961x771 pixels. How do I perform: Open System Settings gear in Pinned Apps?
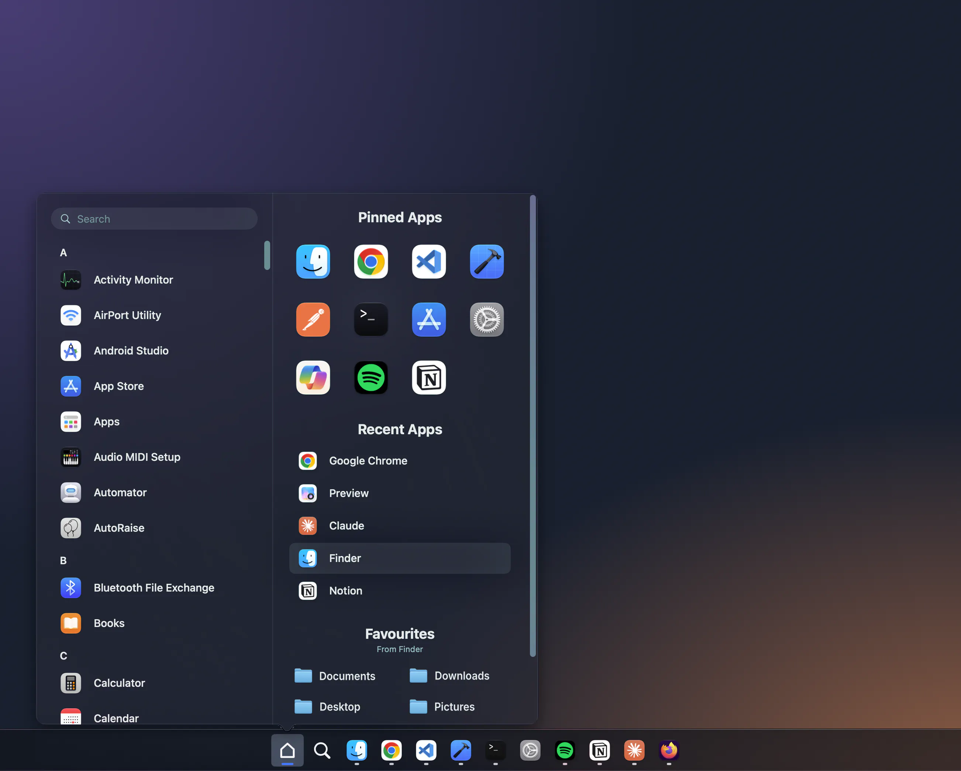(x=487, y=320)
